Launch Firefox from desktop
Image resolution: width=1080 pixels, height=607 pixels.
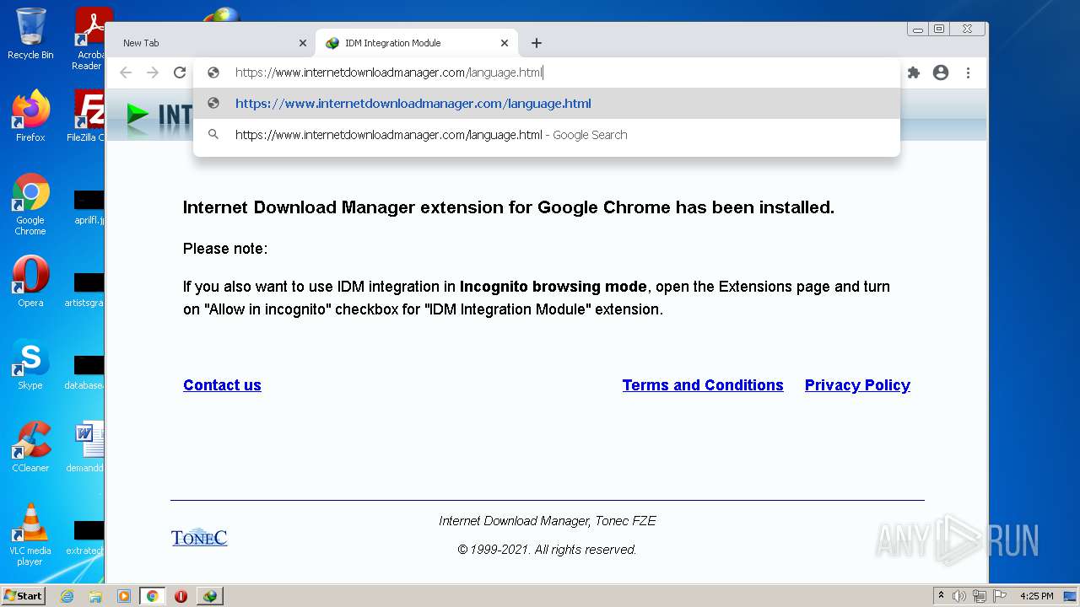pyautogui.click(x=30, y=115)
